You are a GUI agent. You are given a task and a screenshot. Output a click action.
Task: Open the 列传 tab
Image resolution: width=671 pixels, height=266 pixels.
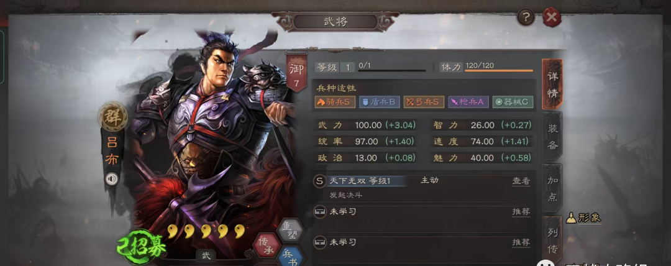pos(552,239)
